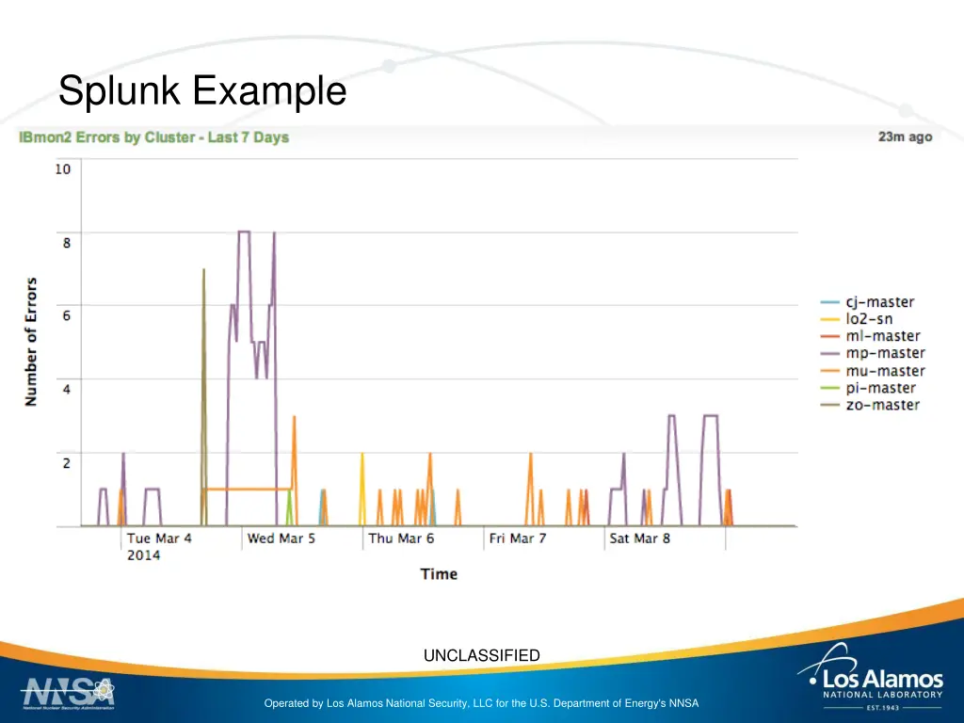Screen dimensions: 964x723
Task: Click the NNSA logo in the footer
Action: tap(68, 694)
